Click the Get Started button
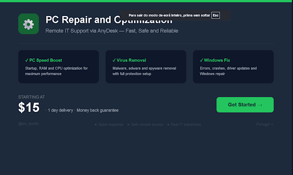The width and height of the screenshot is (293, 175). pyautogui.click(x=245, y=105)
